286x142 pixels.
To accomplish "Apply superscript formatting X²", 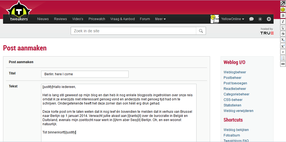I will pyautogui.click(x=283, y=46).
